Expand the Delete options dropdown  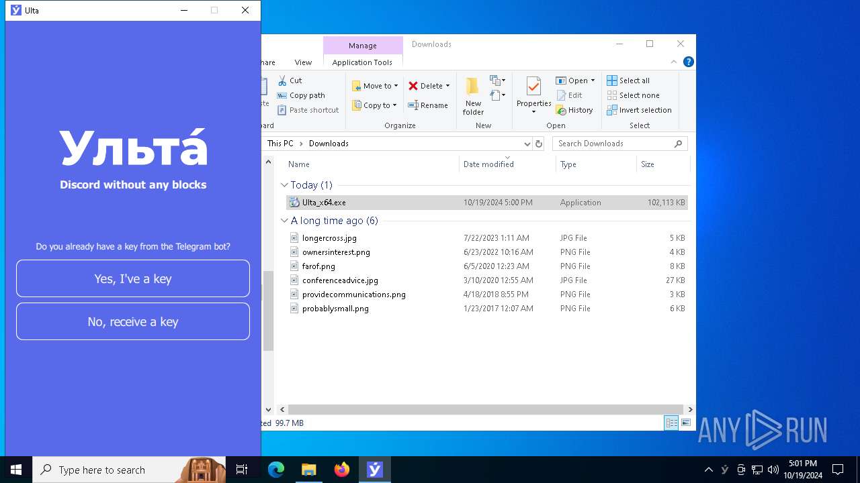[x=447, y=86]
